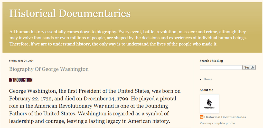Click the Search This Blog heading
This screenshot has height=128, width=263.
(x=211, y=61)
